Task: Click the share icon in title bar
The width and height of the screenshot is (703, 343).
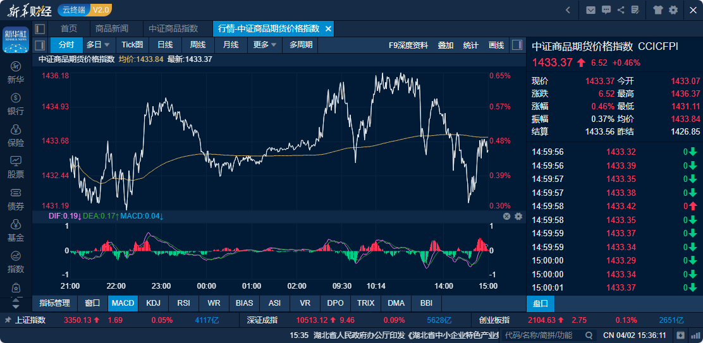Action: coord(621,9)
